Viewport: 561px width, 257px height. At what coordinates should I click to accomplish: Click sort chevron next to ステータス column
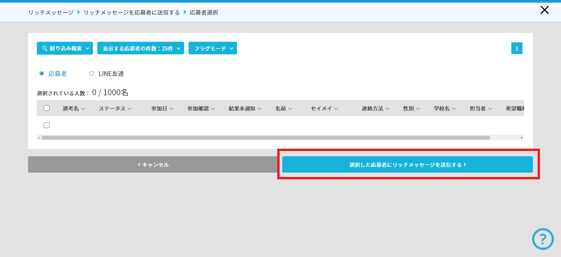tap(129, 109)
